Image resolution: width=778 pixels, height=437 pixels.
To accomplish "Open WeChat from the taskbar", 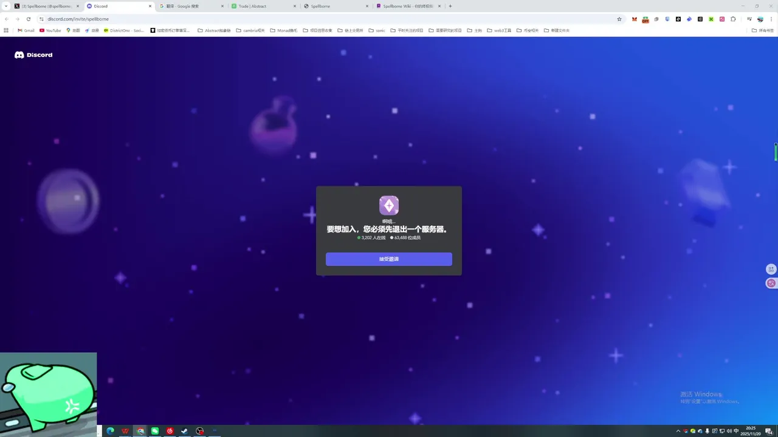I will coord(155,431).
